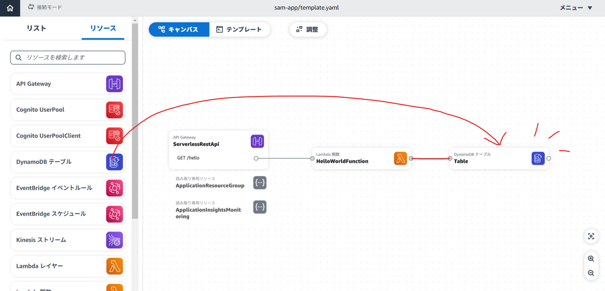Select the HelloWorldFunction card title
The width and height of the screenshot is (605, 291).
[342, 161]
